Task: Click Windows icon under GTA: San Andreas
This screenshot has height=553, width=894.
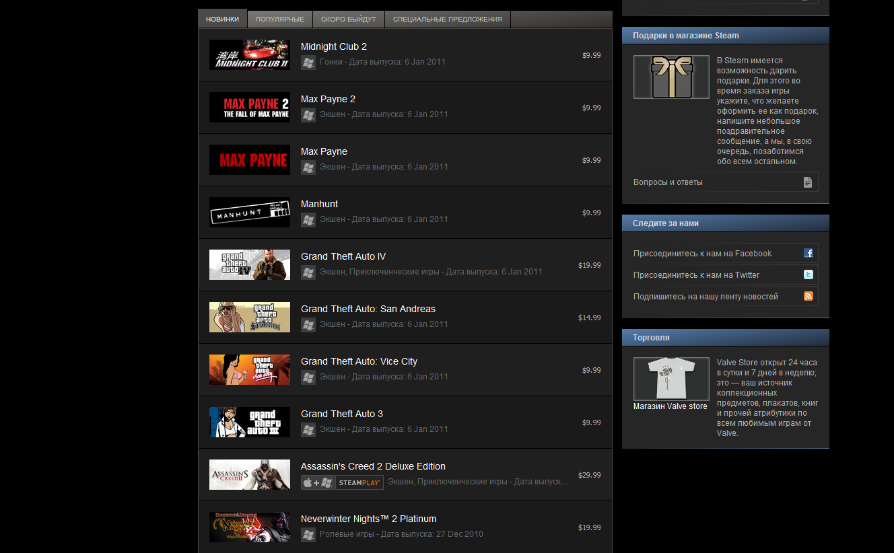Action: click(308, 325)
